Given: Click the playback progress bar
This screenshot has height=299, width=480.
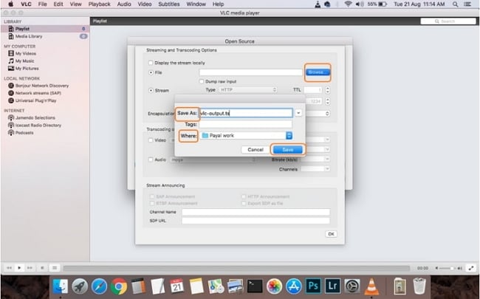Looking at the screenshot, I should click(x=236, y=269).
